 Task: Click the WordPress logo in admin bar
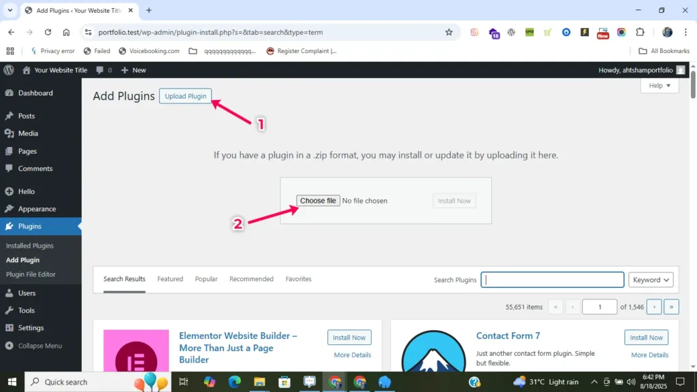click(x=9, y=70)
